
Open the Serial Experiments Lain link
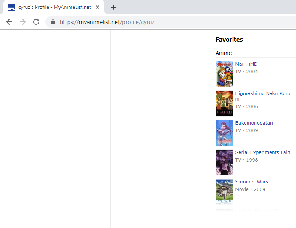263,152
